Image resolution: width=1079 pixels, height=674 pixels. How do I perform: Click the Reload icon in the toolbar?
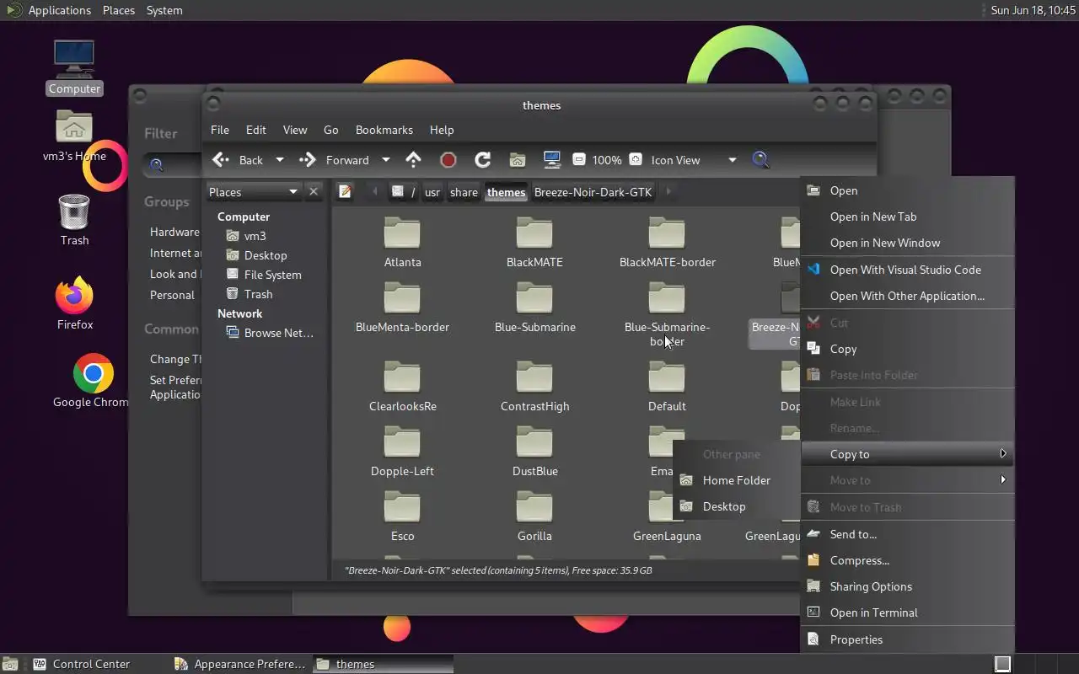click(482, 160)
